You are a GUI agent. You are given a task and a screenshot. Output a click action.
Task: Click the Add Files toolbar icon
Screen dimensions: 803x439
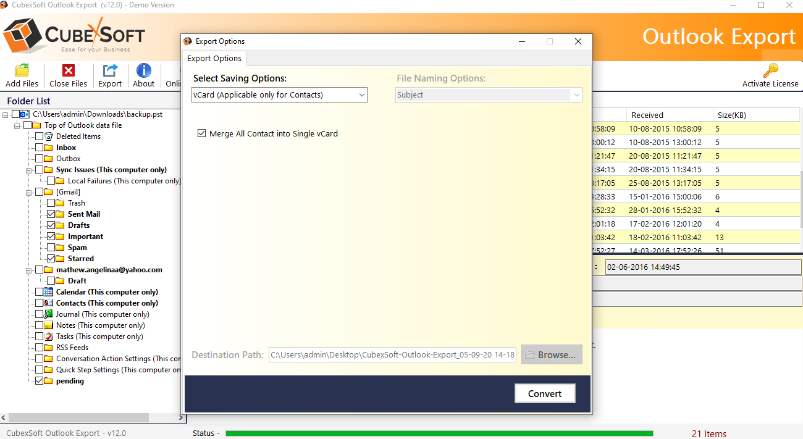(x=22, y=70)
